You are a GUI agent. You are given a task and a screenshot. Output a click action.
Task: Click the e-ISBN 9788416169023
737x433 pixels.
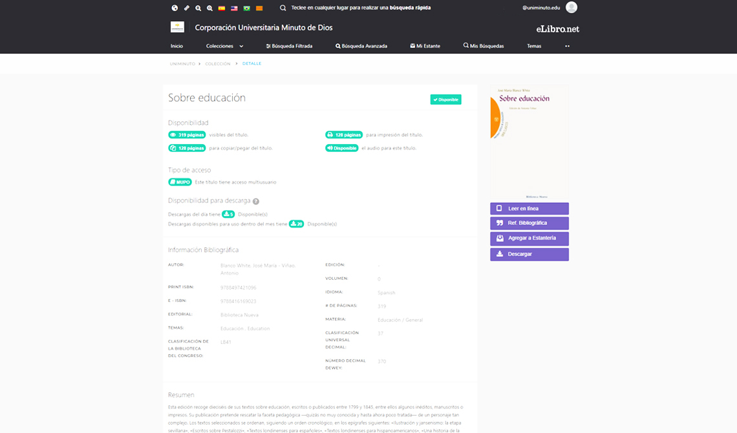coord(239,302)
